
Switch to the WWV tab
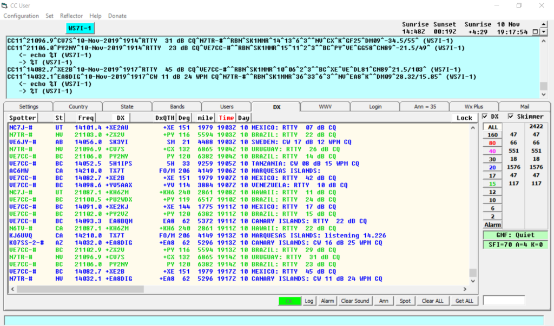click(325, 106)
